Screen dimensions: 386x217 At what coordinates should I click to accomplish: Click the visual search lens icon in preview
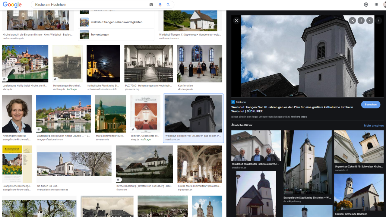352,20
